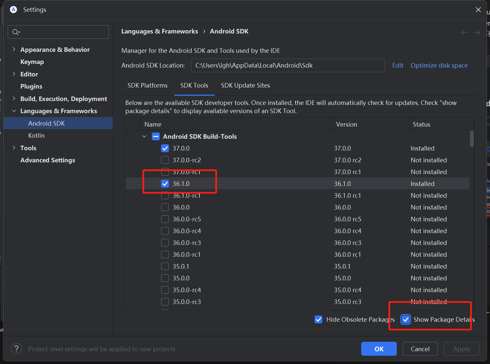The width and height of the screenshot is (490, 364).
Task: Check the 35.0.0-rc4 build-tools checkbox
Action: tap(165, 290)
